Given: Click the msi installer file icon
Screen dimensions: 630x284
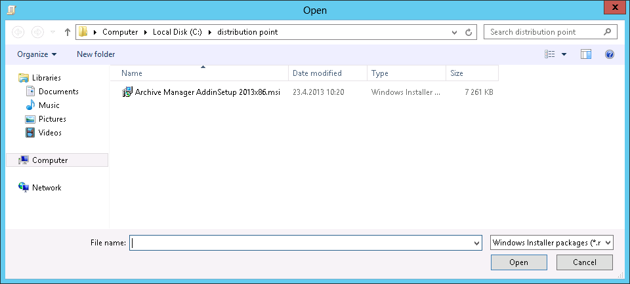Looking at the screenshot, I should (x=127, y=92).
